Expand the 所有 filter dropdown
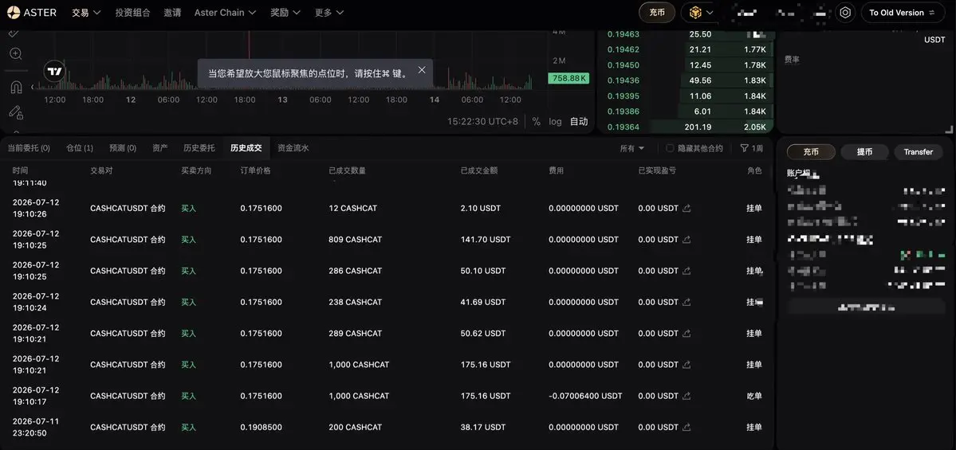The image size is (956, 450). point(632,148)
